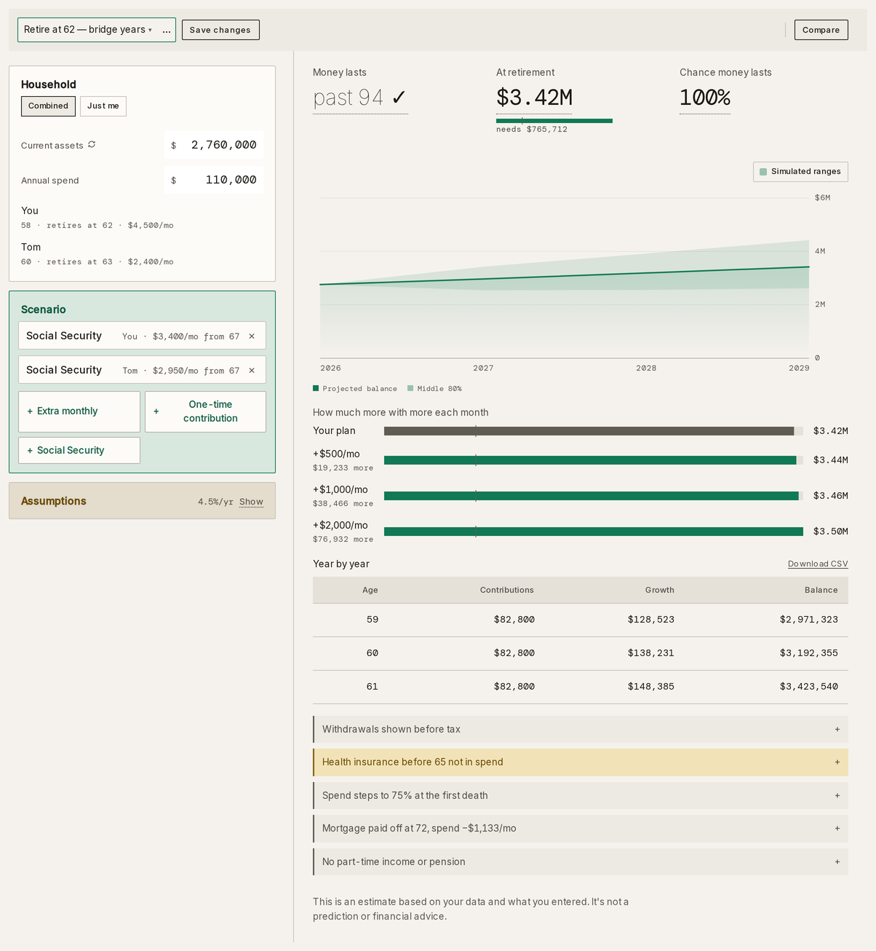Image resolution: width=876 pixels, height=951 pixels.
Task: Select balance $2,971,323 for age 59
Action: pyautogui.click(x=809, y=620)
